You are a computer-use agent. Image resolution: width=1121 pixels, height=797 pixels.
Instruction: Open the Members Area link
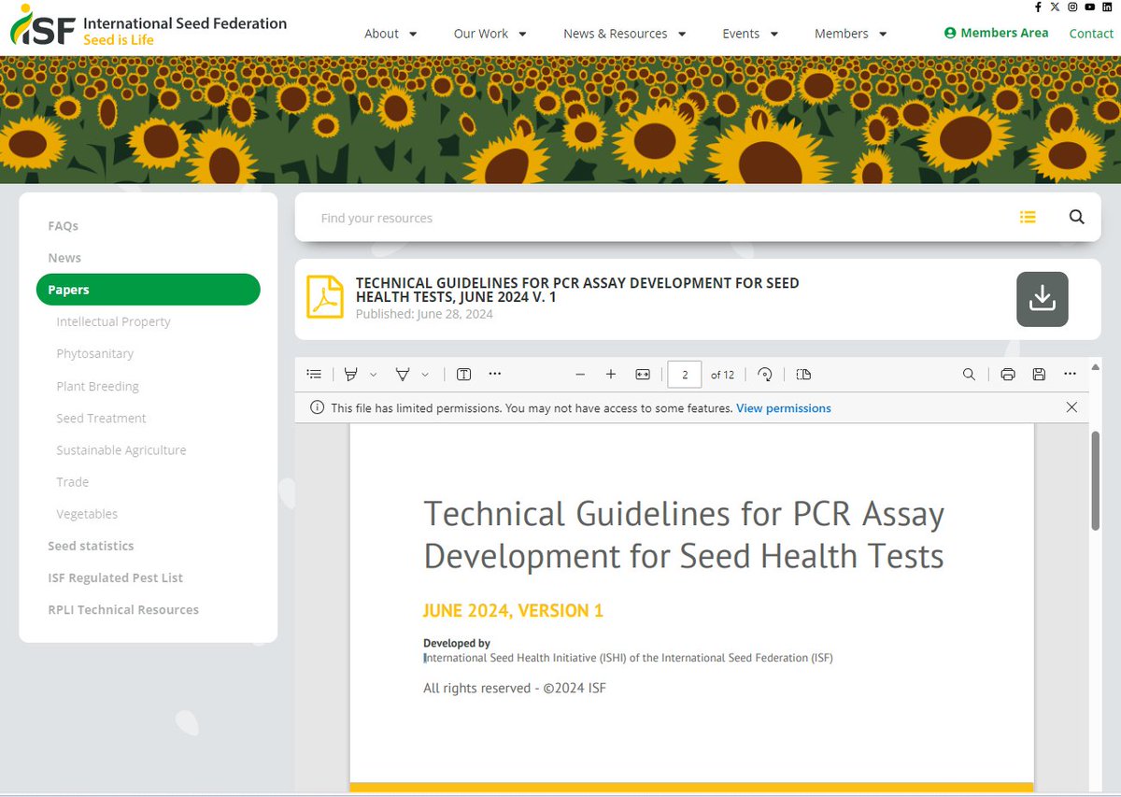click(996, 33)
